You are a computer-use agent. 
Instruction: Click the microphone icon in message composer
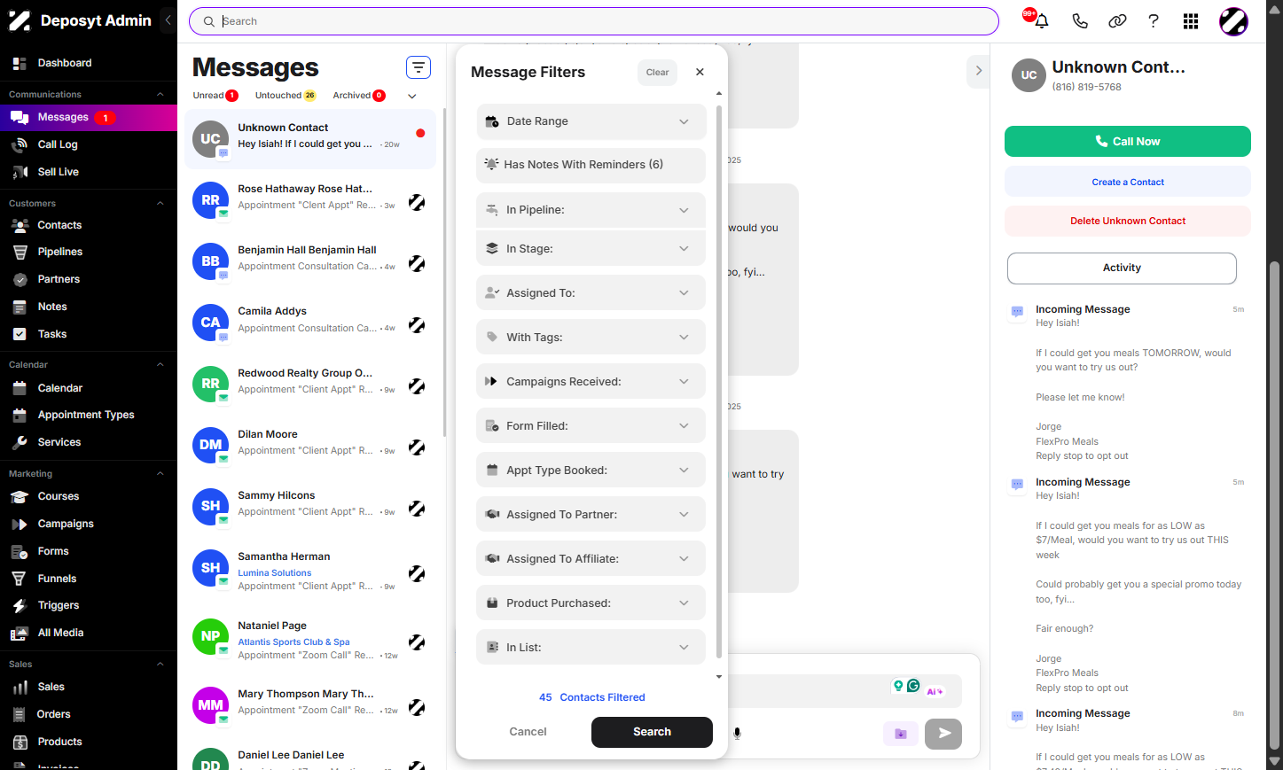737,733
